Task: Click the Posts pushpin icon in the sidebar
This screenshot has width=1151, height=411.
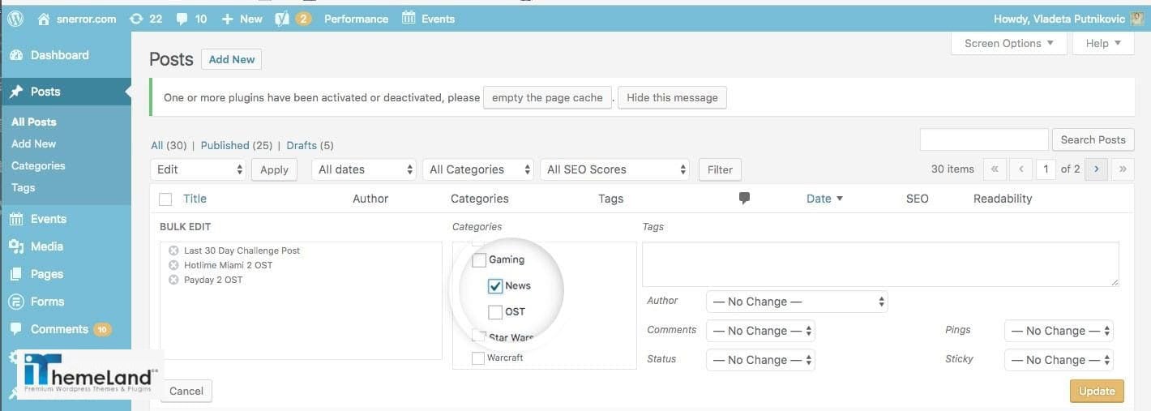Action: click(16, 92)
